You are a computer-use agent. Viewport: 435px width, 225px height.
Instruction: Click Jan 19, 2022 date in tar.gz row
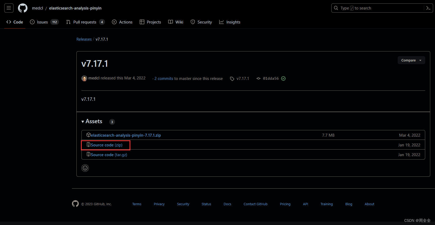[x=409, y=155]
